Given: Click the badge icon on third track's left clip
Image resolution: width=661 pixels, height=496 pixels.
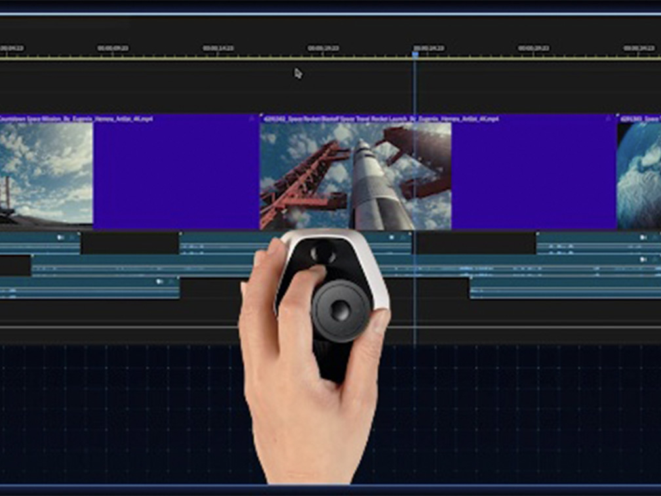Looking at the screenshot, I should coord(160,281).
